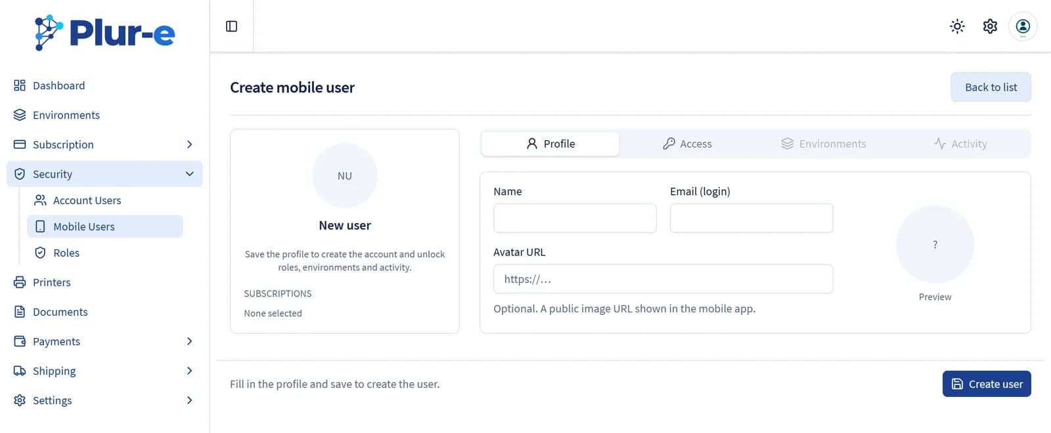Click the Subscription card icon
This screenshot has width=1051, height=433.
(x=20, y=144)
